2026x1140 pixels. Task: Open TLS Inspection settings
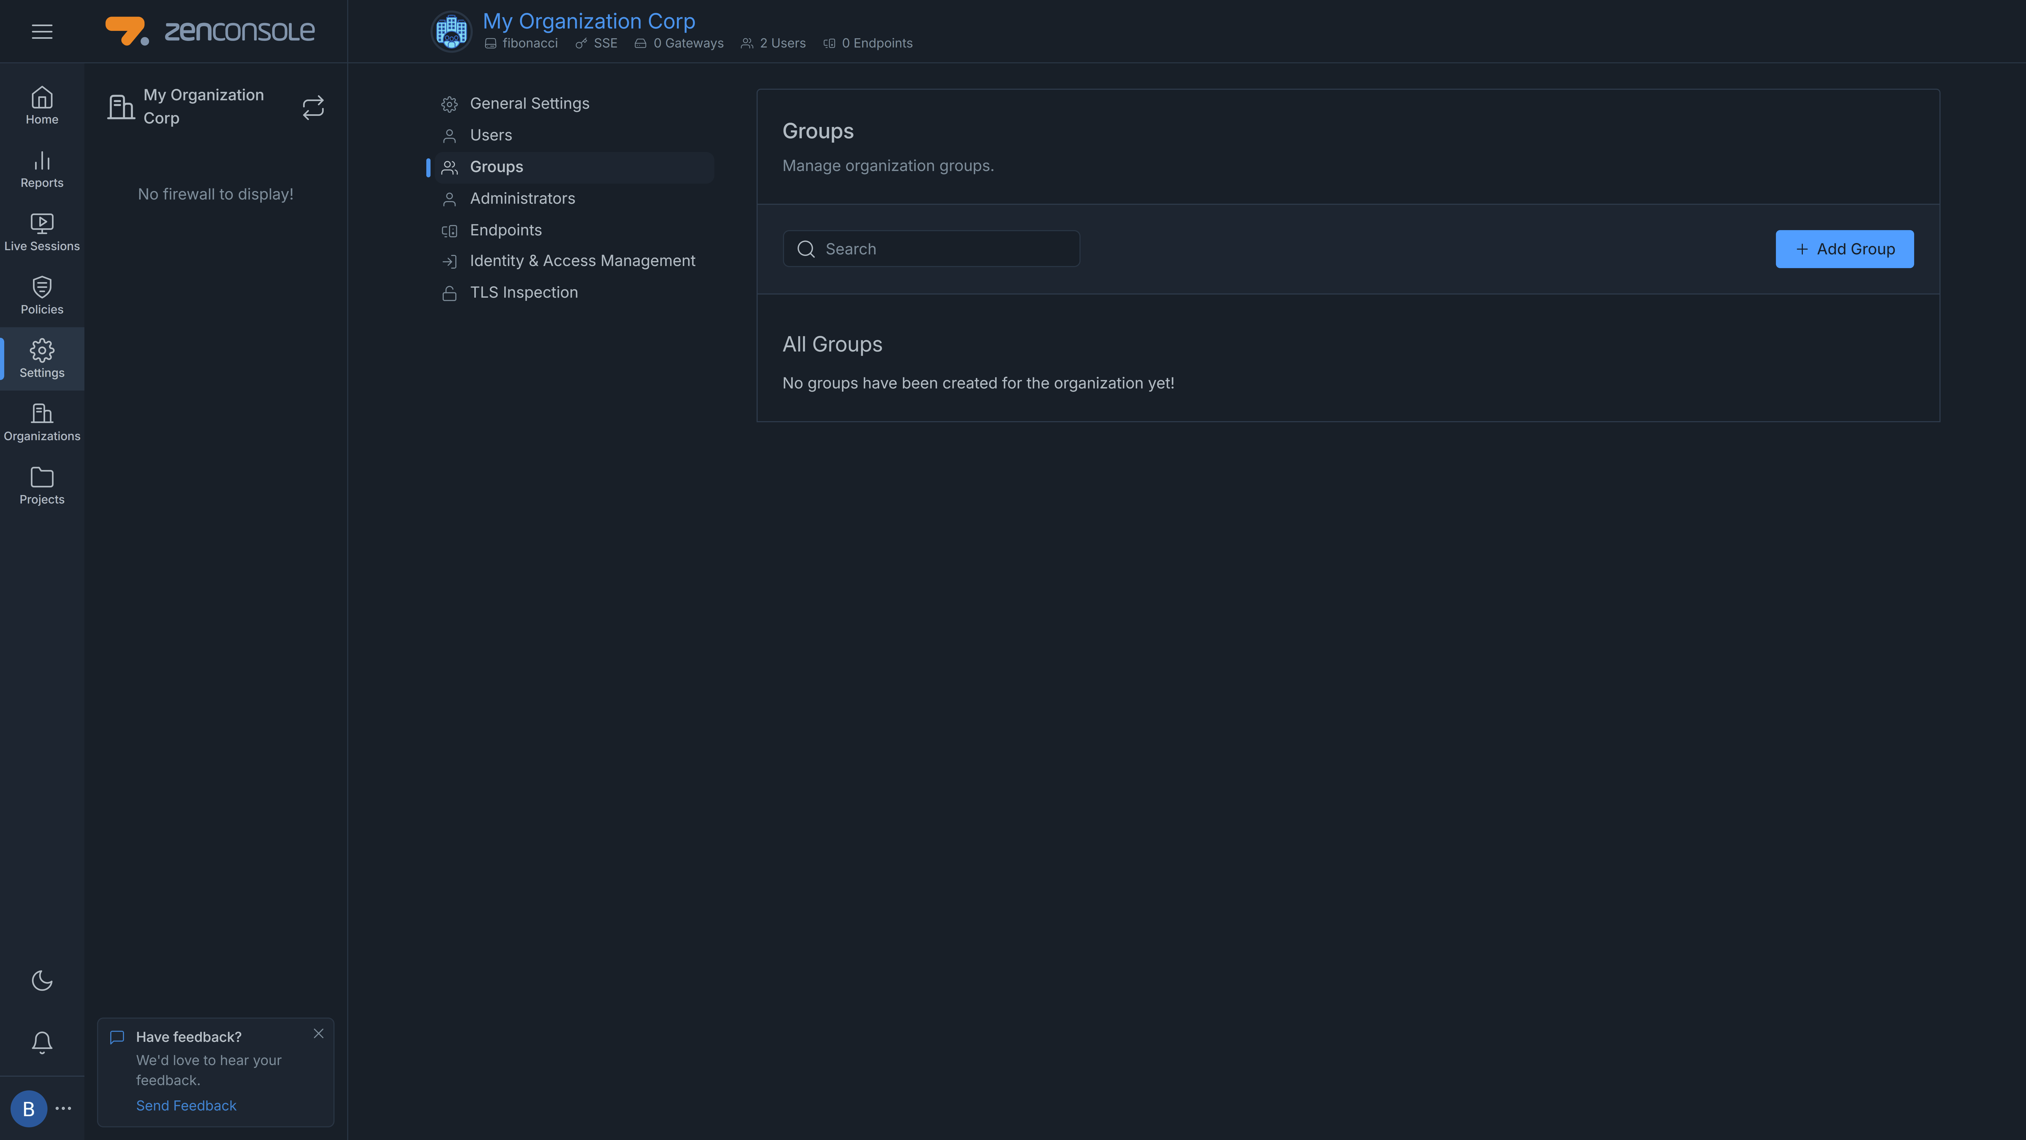point(574,293)
